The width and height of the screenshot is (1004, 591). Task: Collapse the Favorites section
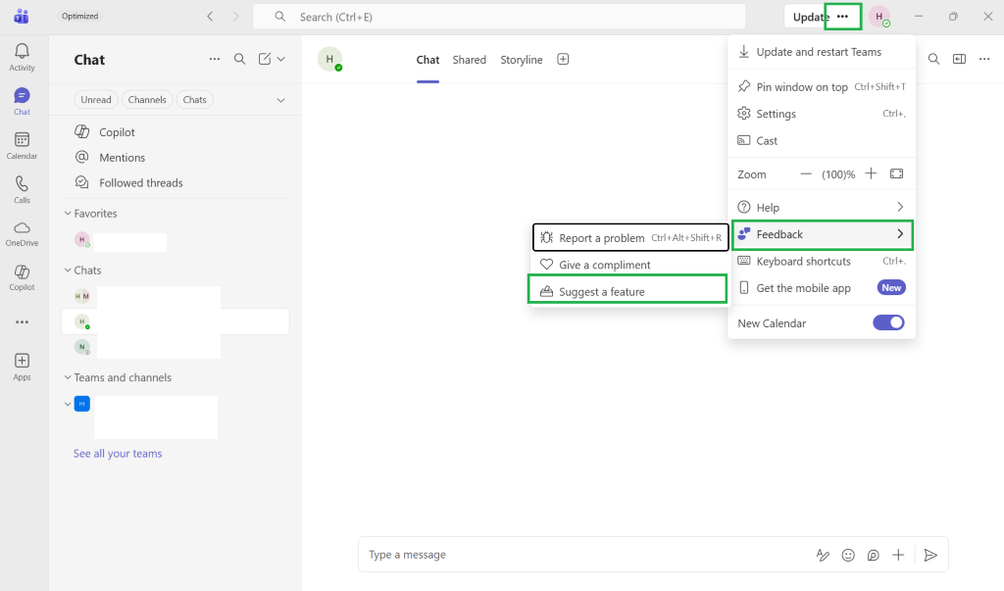click(x=68, y=214)
